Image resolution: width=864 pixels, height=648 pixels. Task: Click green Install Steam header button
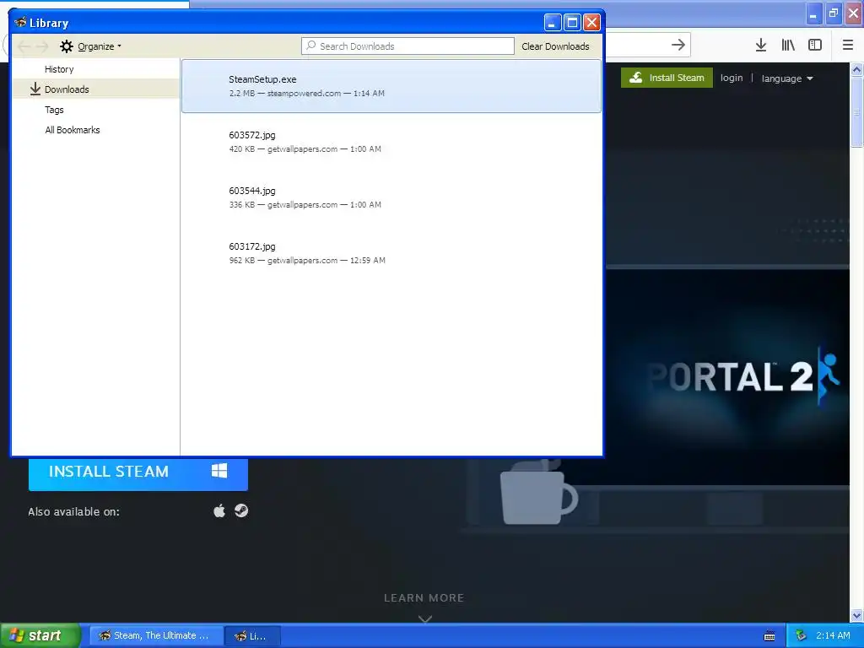pyautogui.click(x=667, y=78)
